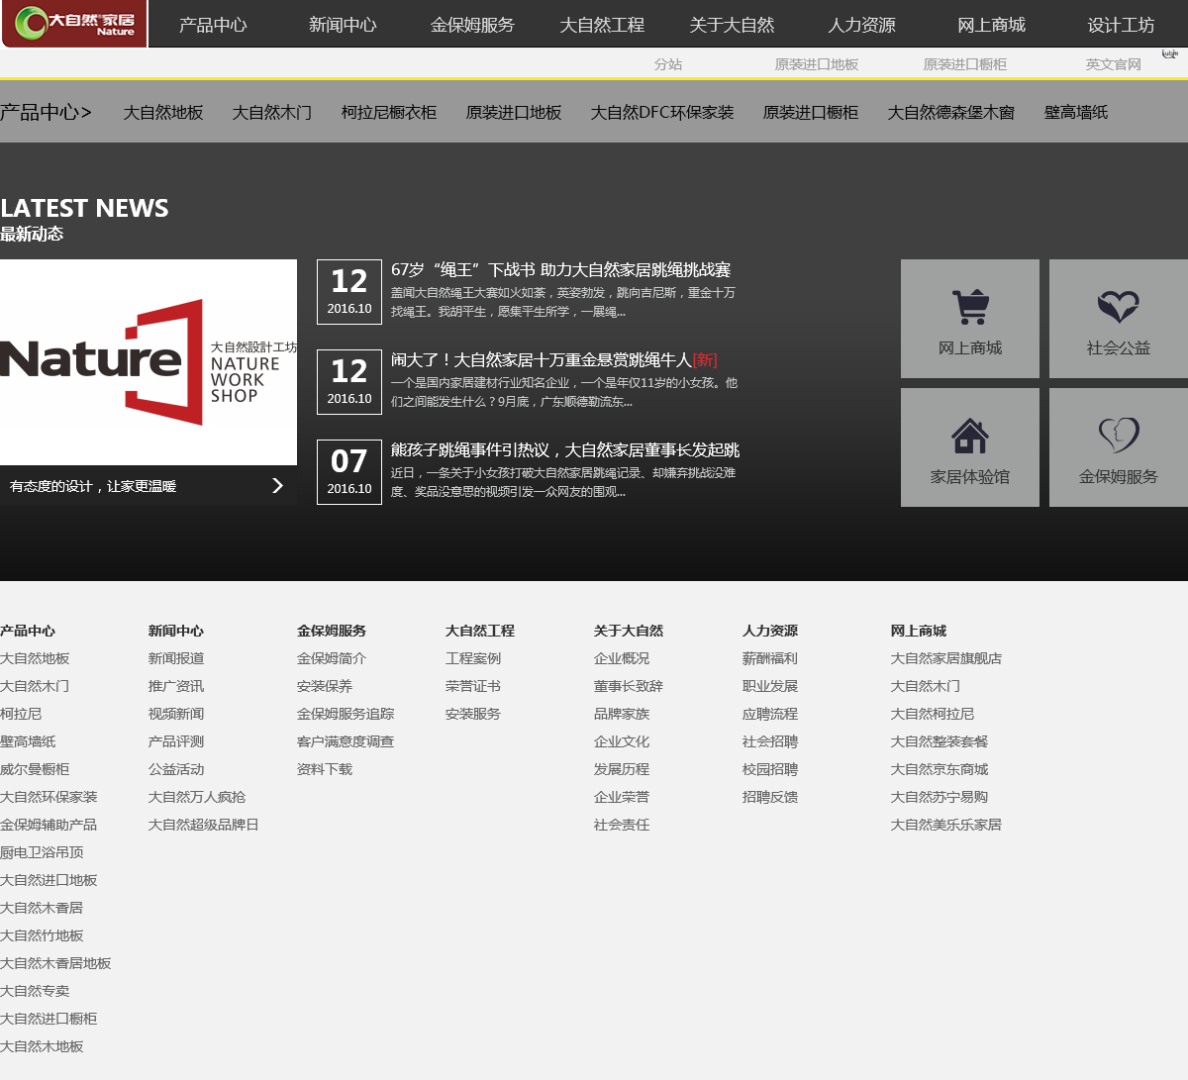1188x1080 pixels.
Task: Click footer link 客户满意度调查
Action: pyautogui.click(x=346, y=741)
